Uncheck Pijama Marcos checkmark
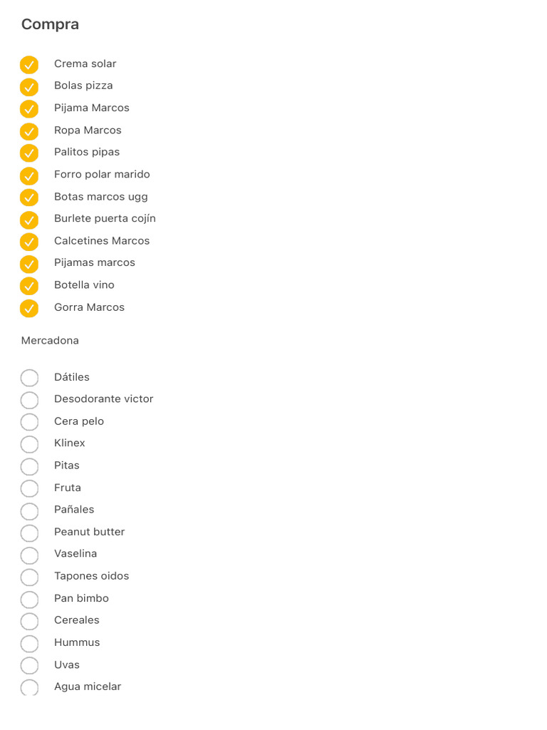This screenshot has width=547, height=730. 29,109
